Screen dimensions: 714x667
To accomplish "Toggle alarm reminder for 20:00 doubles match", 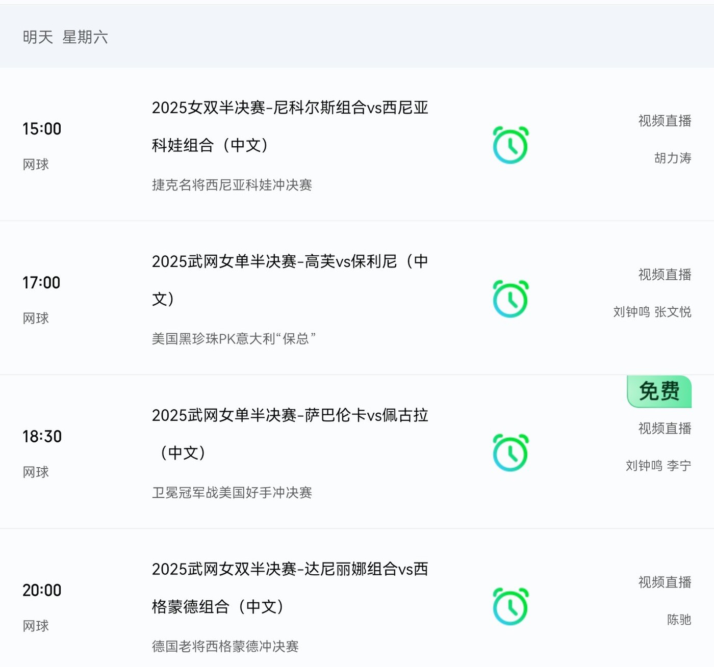I will coord(511,607).
